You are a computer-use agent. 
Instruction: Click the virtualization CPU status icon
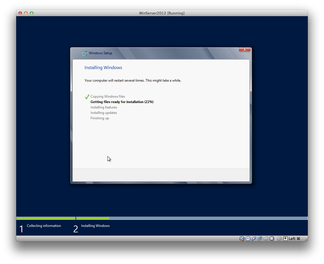272,239
